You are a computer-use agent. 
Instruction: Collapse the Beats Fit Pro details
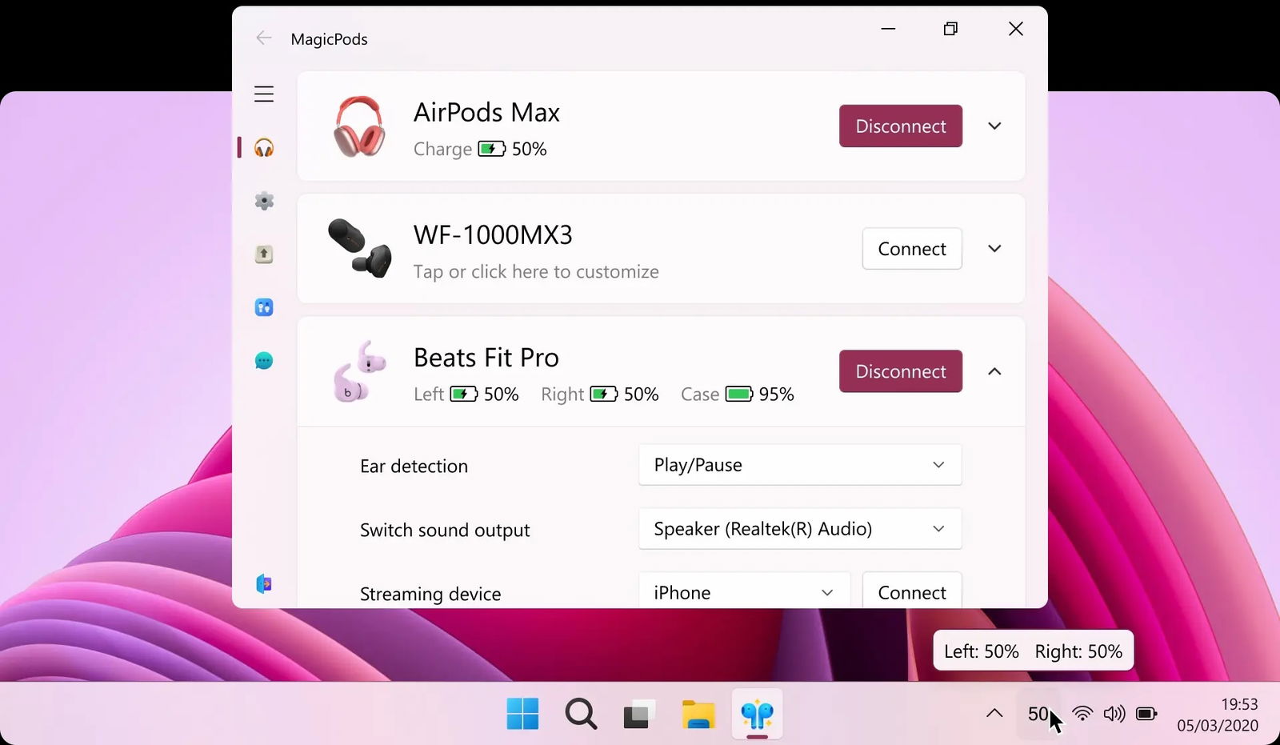[x=994, y=371]
